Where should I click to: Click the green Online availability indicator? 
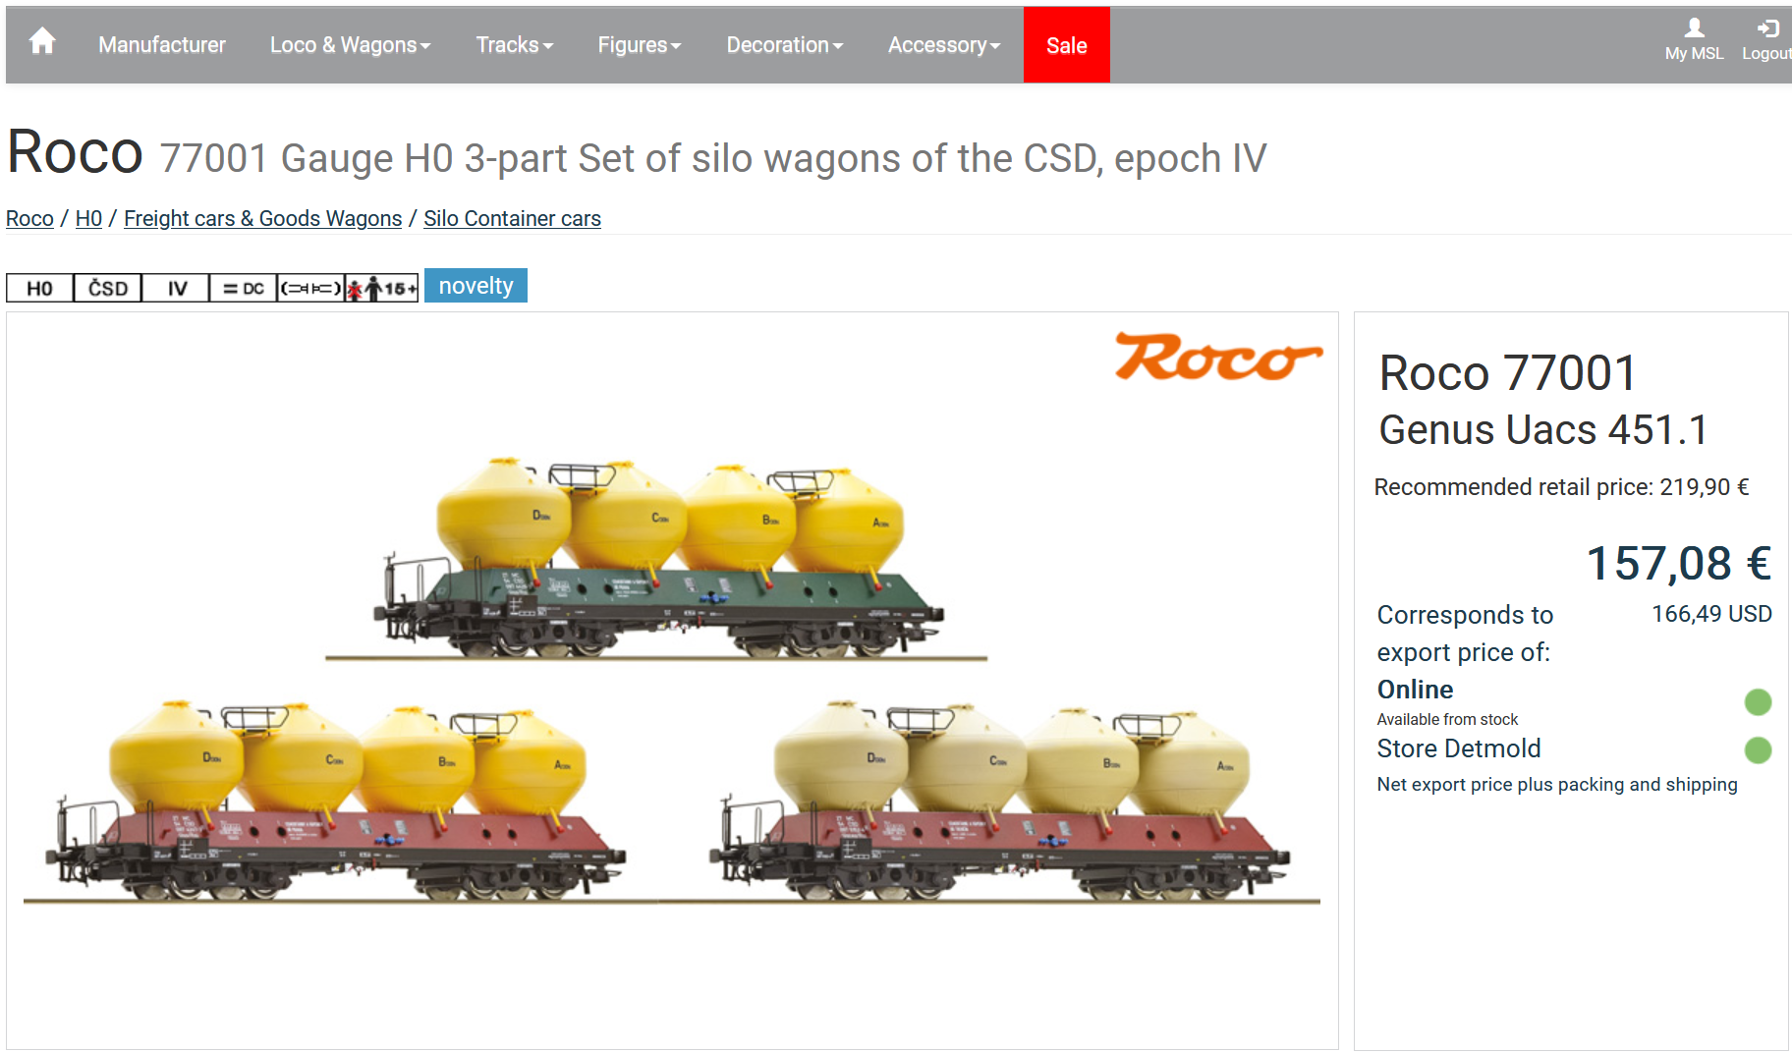[x=1758, y=702]
